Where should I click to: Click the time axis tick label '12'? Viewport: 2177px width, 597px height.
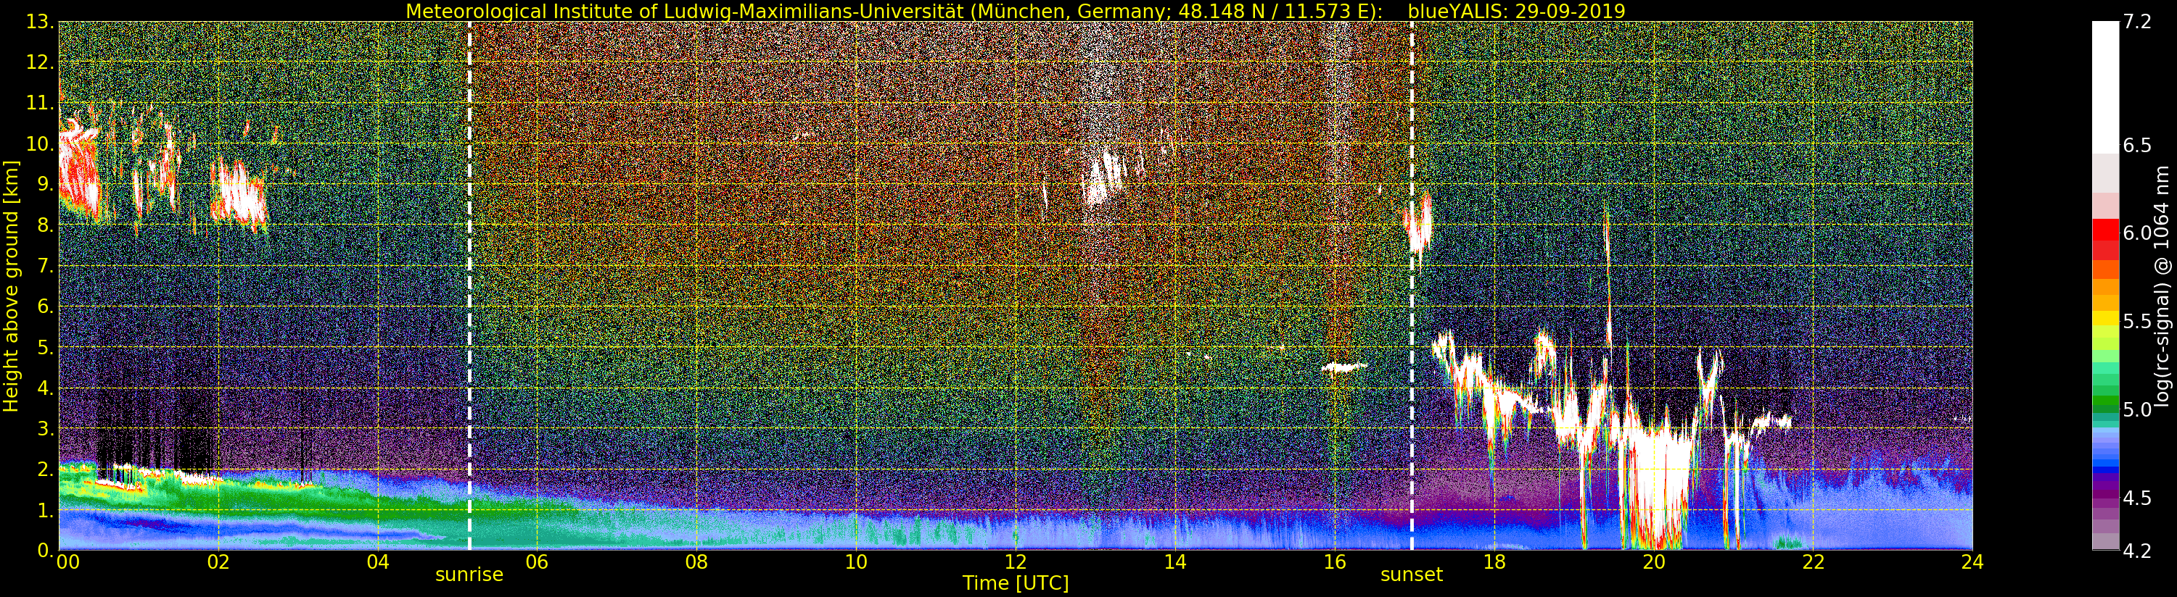1016,561
